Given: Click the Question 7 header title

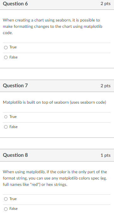Looking at the screenshot, I should [15, 86].
